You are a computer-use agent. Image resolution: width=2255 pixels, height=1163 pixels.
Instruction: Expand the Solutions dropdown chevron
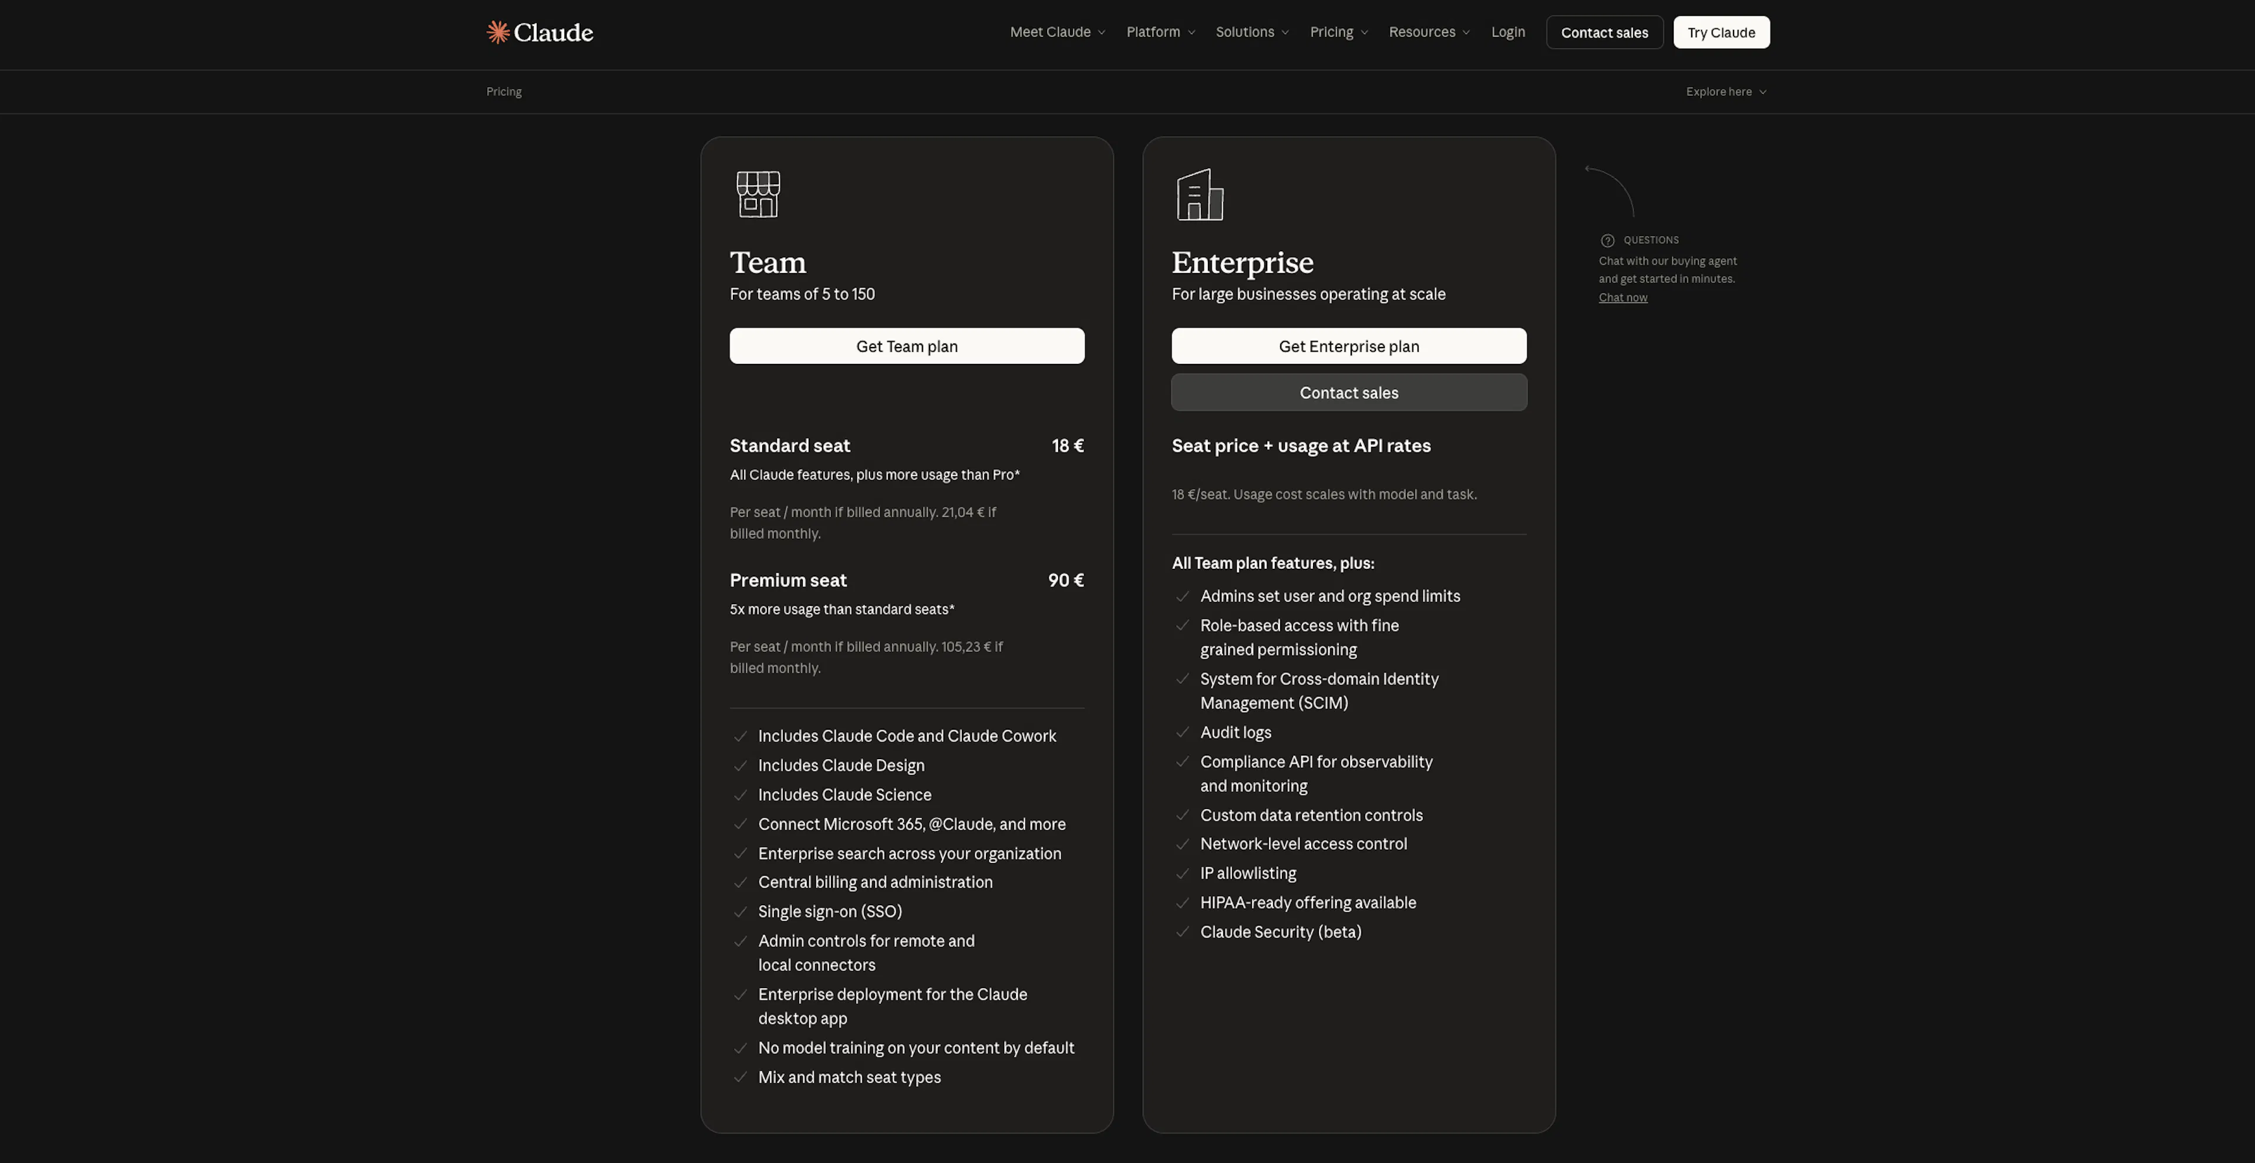1285,33
